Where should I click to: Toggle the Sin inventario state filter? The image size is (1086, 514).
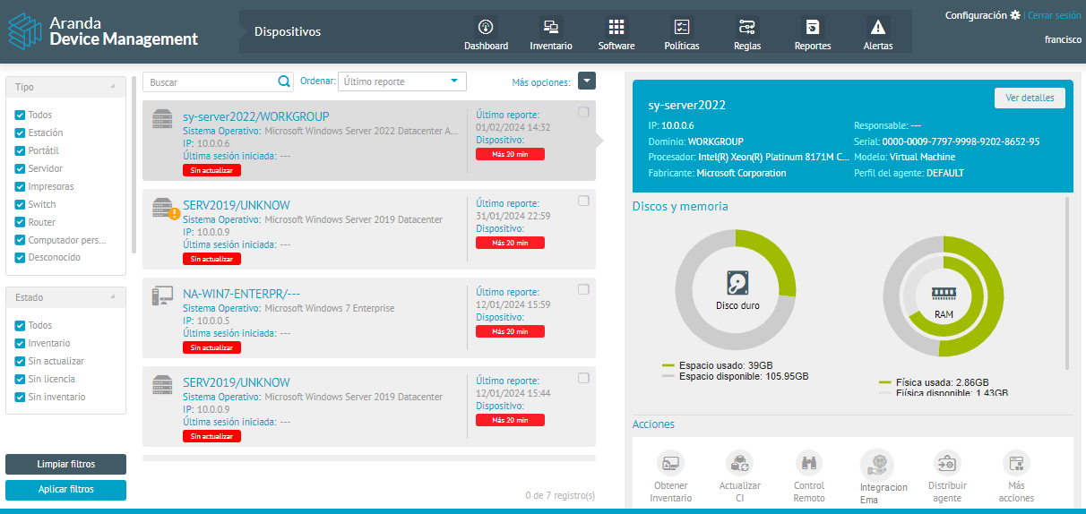(20, 398)
